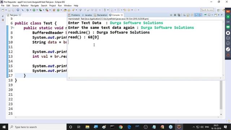Switch to the Declaration tab
231x130 pixels.
click(101, 15)
